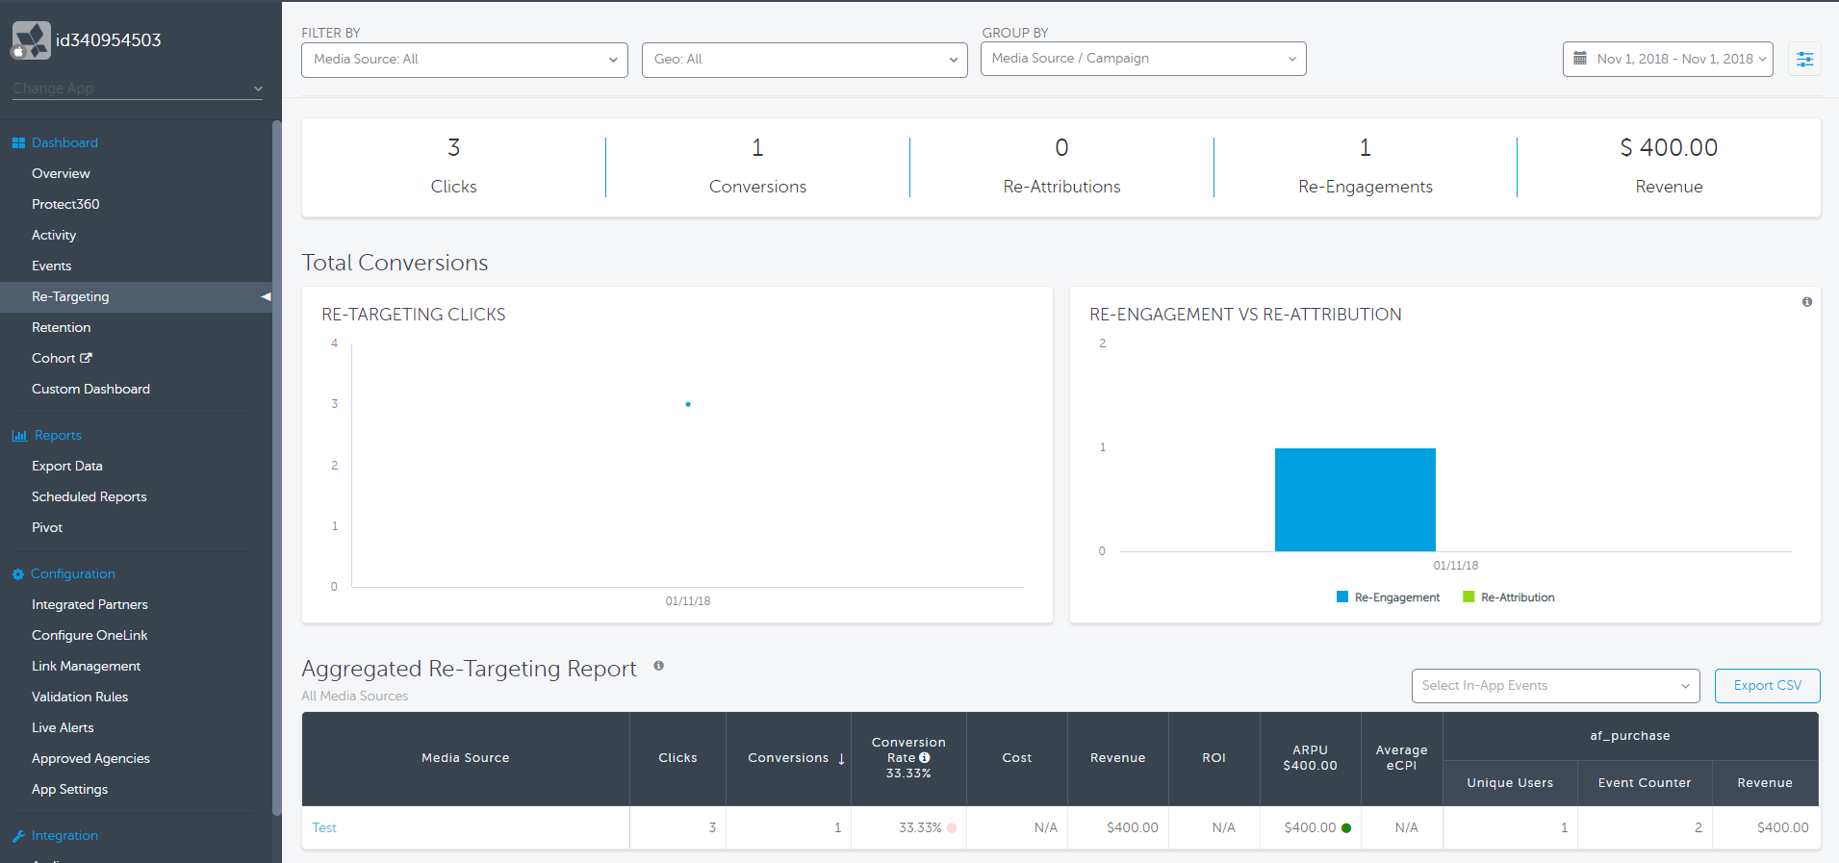Open Scheduled Reports in the sidebar
The image size is (1839, 863).
89,497
